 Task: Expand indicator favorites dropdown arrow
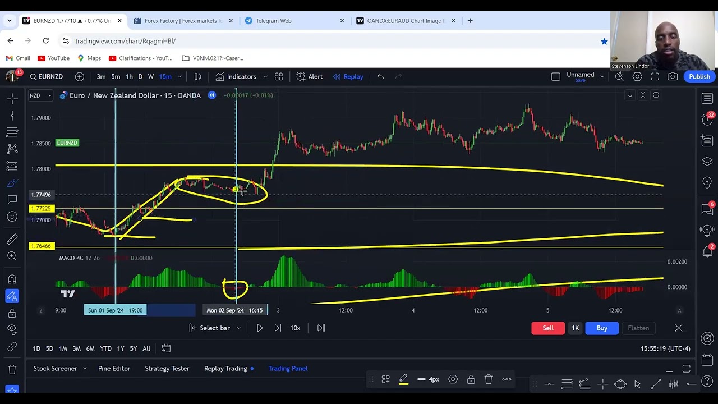click(x=265, y=77)
